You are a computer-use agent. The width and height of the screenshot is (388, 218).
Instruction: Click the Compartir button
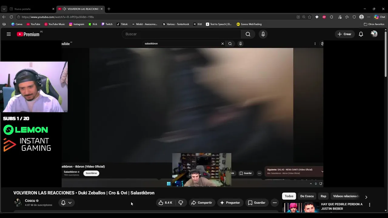202,203
